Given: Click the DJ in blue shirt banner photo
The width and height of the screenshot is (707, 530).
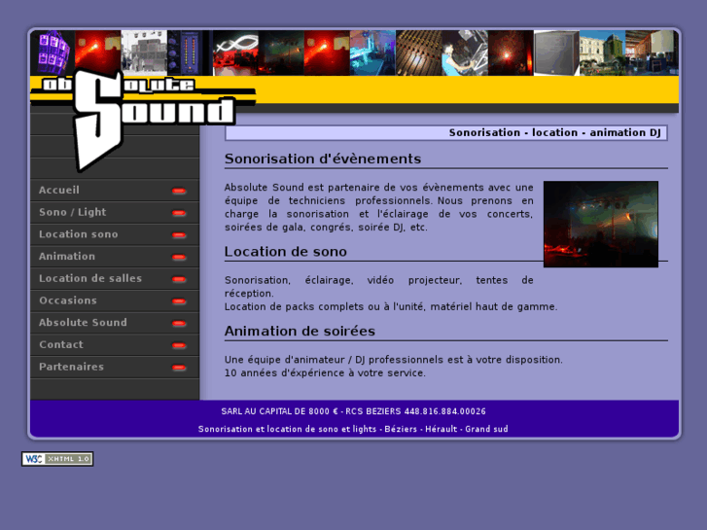Looking at the screenshot, I should [465, 53].
